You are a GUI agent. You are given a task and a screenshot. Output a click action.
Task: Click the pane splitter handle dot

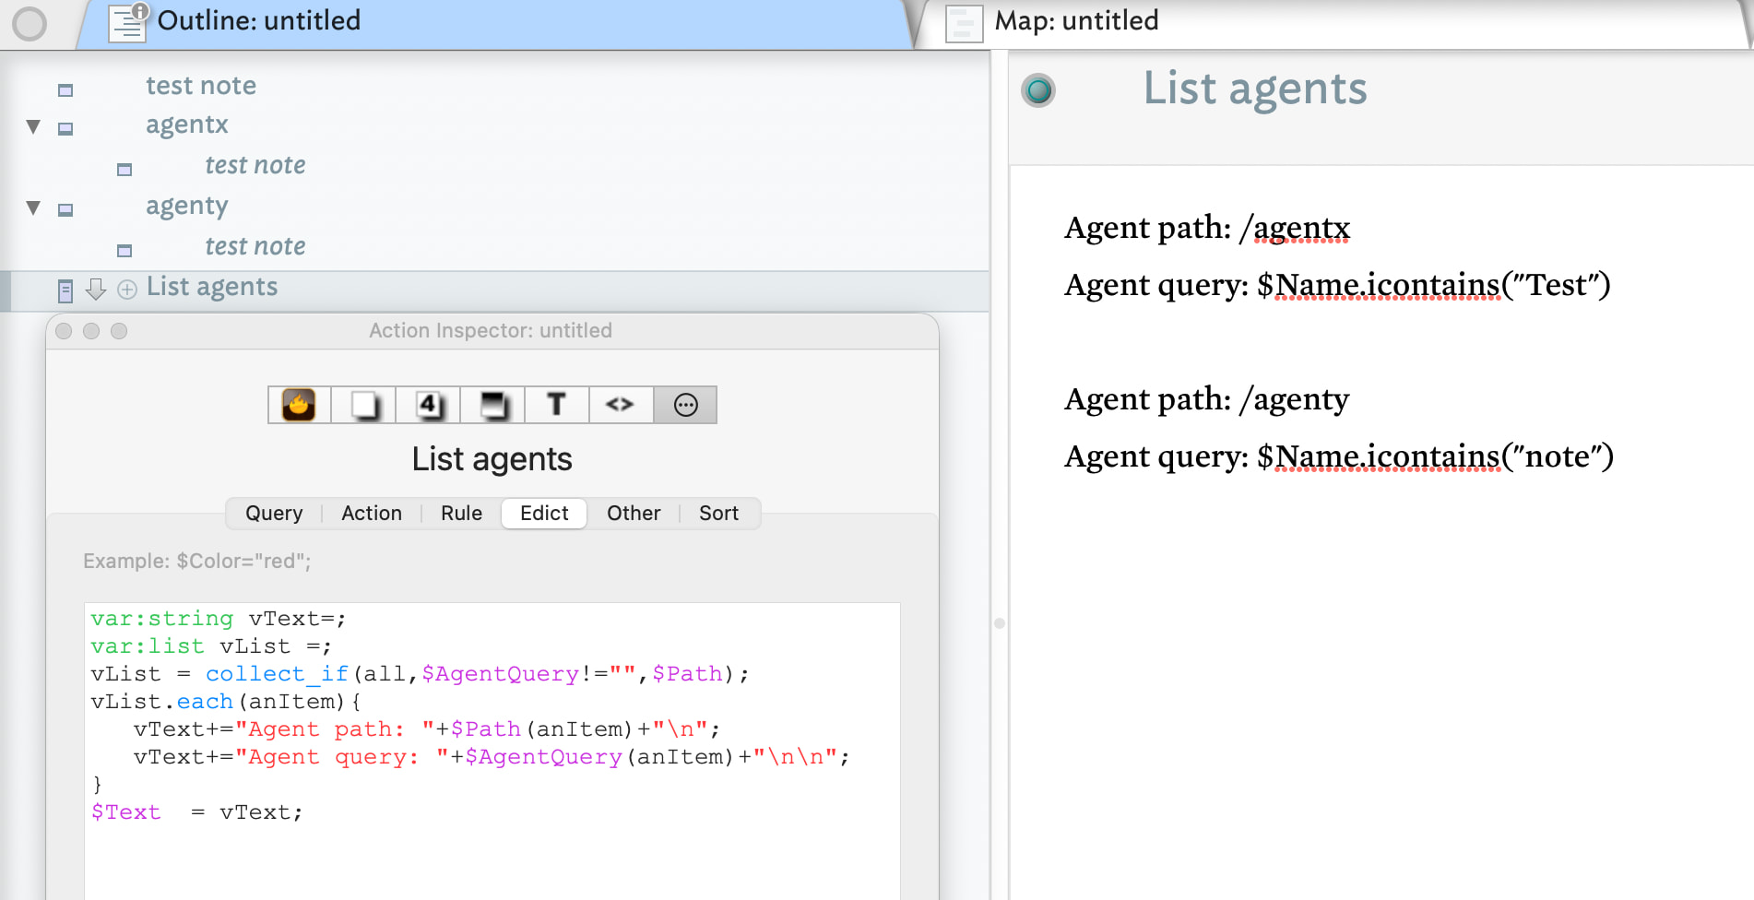pos(999,623)
